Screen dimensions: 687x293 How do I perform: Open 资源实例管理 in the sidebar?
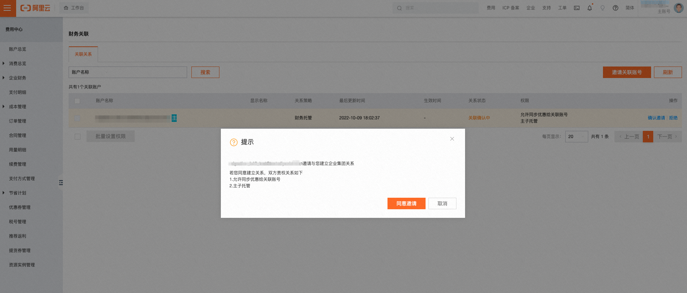[22, 265]
